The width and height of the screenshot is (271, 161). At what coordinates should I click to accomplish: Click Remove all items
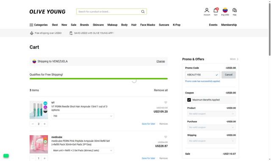pyautogui.click(x=161, y=90)
